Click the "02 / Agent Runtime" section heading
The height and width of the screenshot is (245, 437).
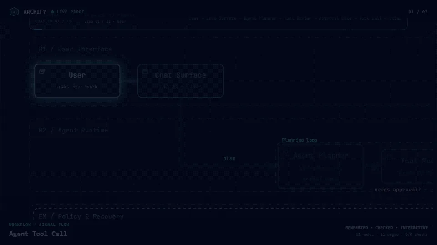73,130
